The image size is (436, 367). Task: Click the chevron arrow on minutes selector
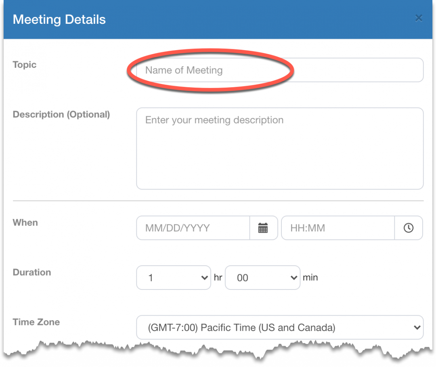point(293,278)
